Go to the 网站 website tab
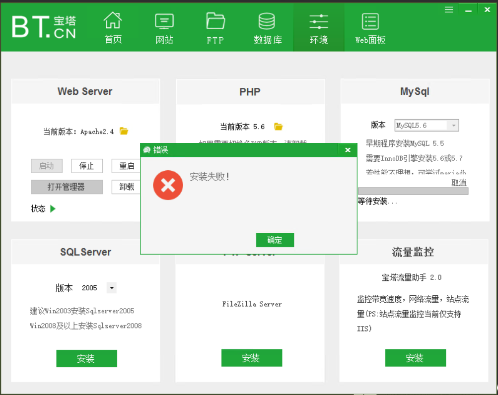The width and height of the screenshot is (498, 395). pos(164,28)
